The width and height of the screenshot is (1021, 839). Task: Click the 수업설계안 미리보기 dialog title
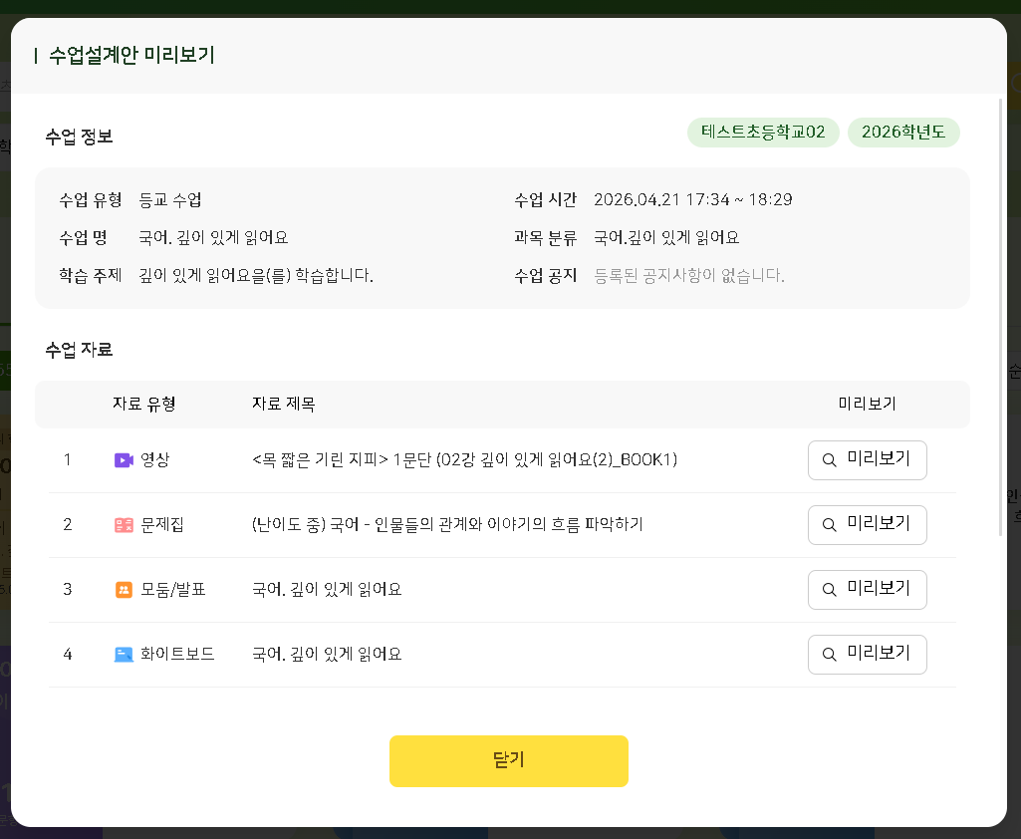pos(131,56)
